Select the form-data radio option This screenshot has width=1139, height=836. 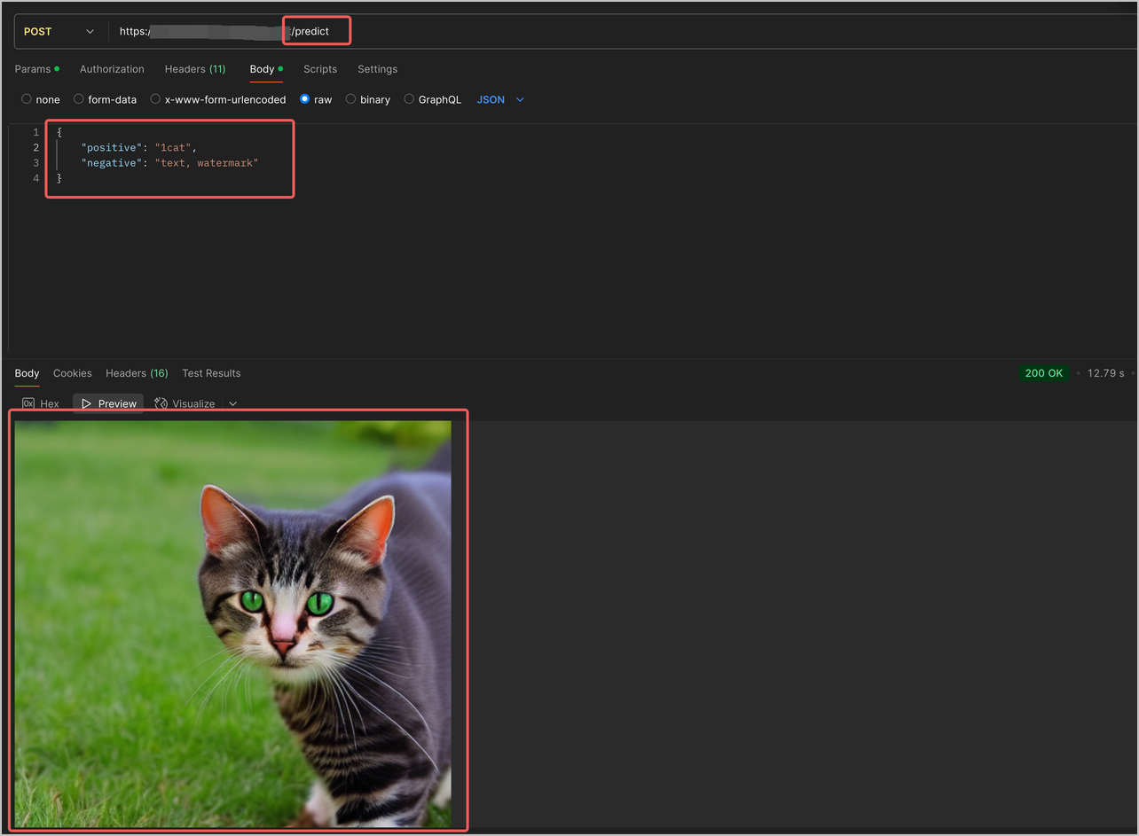pos(79,99)
